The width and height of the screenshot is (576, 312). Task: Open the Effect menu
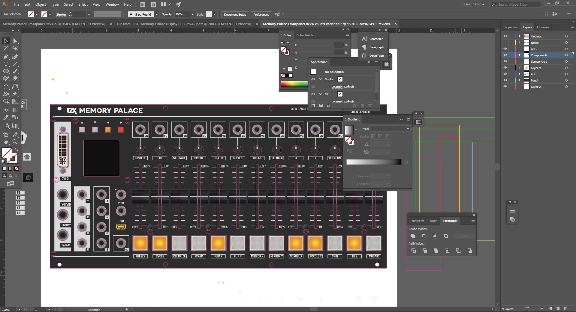[x=83, y=4]
